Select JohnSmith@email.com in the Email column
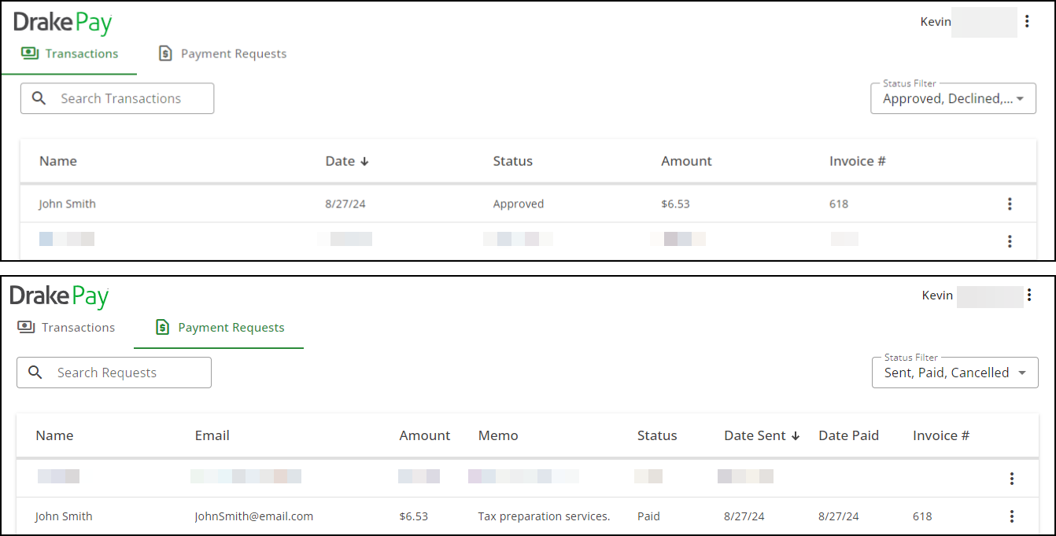1056x536 pixels. coord(253,516)
